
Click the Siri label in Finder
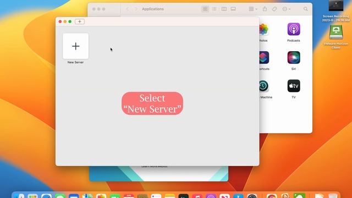294,69
